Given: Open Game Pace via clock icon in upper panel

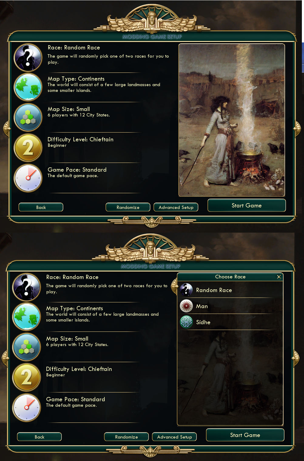Looking at the screenshot, I should [x=28, y=178].
